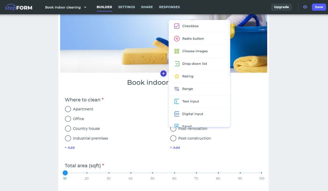Image resolution: width=328 pixels, height=191 pixels.
Task: Select the Apartment radio button
Action: (x=68, y=109)
